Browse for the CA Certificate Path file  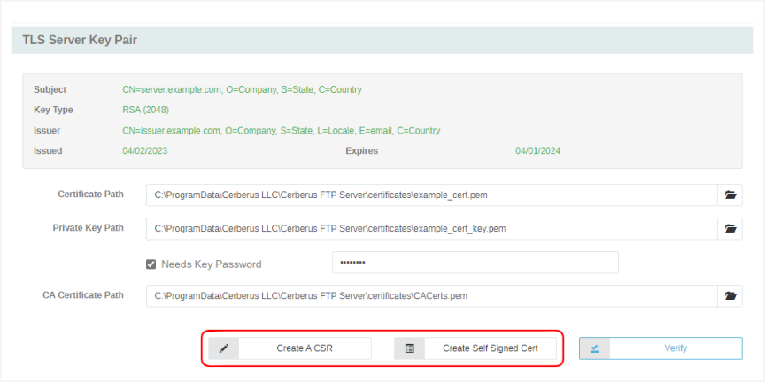[x=730, y=296]
